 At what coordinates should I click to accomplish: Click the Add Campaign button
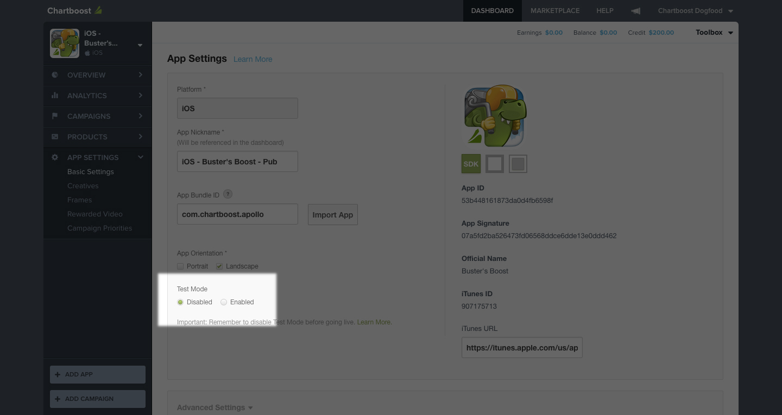point(98,399)
